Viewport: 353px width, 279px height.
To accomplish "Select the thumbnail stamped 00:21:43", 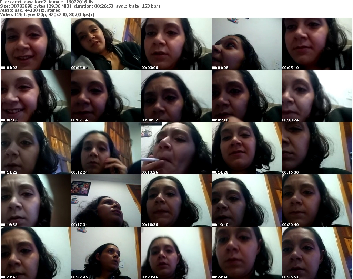I will pos(36,253).
